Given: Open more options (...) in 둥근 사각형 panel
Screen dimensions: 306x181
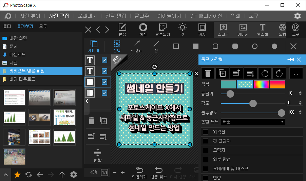Looking at the screenshot, I should 296,73.
